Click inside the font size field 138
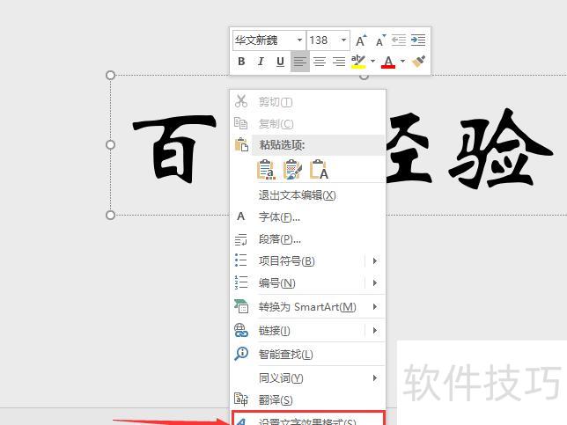The width and height of the screenshot is (567, 425). coord(323,40)
